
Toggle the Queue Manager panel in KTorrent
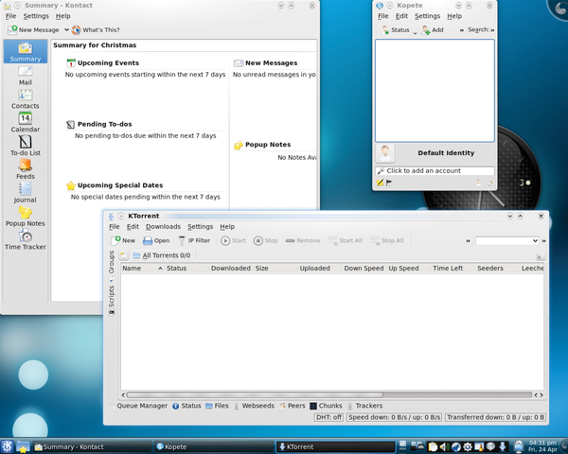tap(138, 406)
